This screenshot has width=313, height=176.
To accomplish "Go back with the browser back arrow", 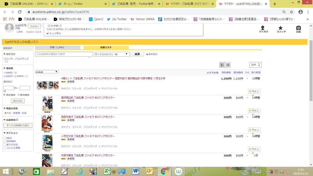I will (x=5, y=12).
